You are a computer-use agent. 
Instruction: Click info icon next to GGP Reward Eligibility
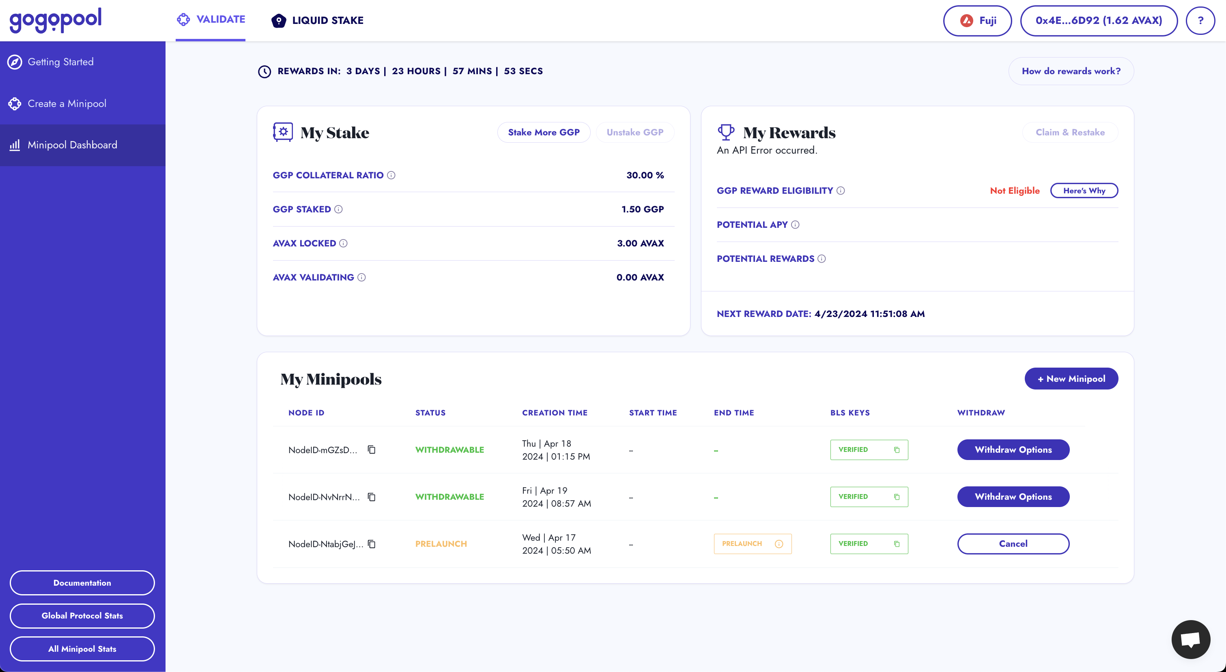pyautogui.click(x=841, y=191)
